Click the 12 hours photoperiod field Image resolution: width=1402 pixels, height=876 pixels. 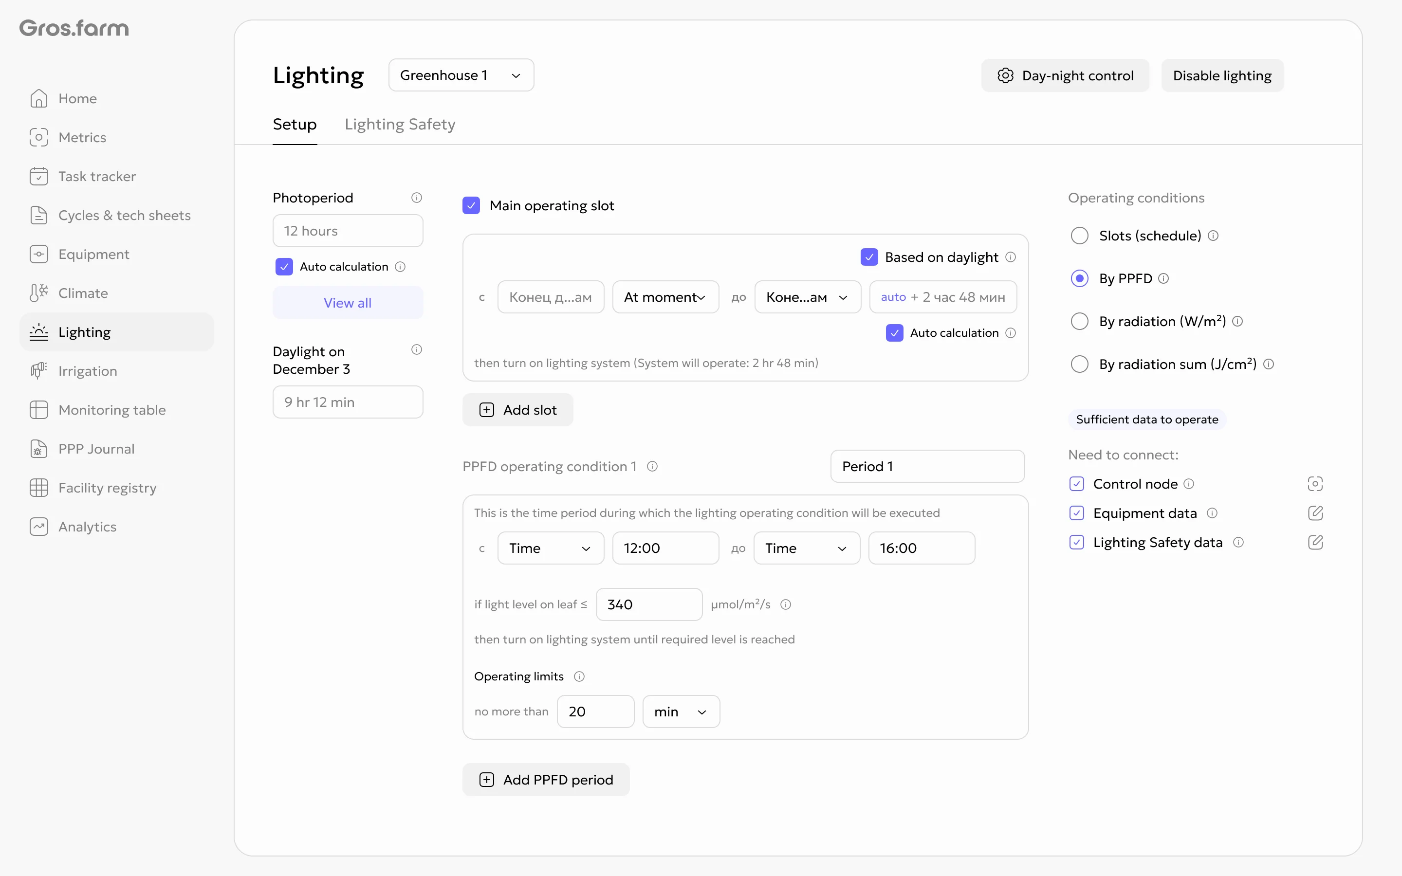click(x=348, y=231)
